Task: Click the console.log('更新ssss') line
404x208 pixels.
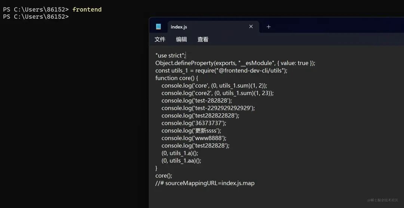Action: (x=192, y=131)
